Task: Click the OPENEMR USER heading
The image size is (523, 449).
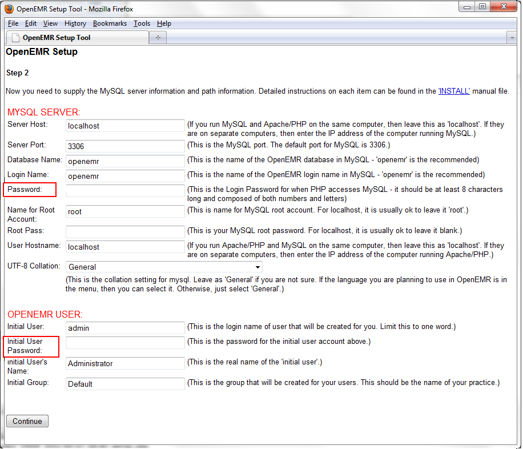Action: point(45,314)
